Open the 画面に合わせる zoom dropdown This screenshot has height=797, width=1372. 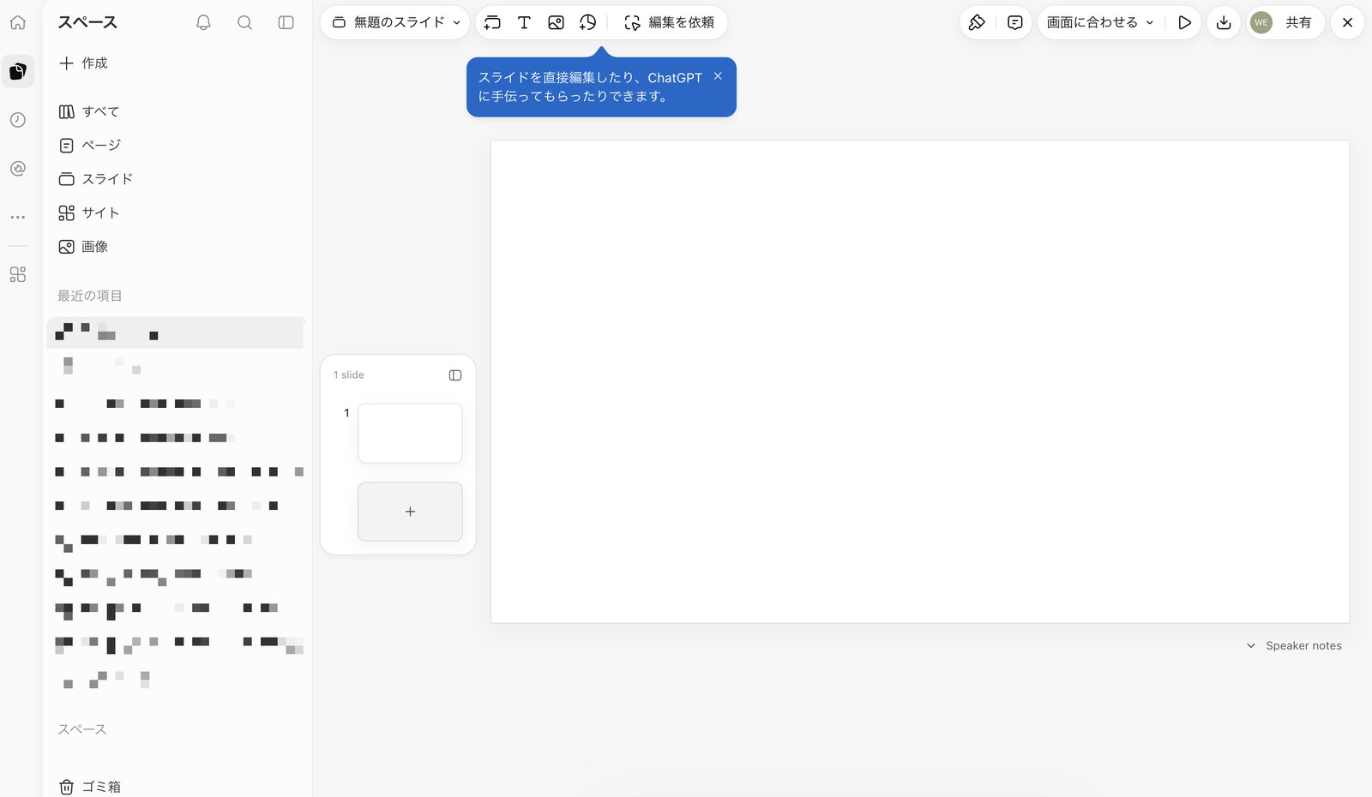click(x=1100, y=23)
